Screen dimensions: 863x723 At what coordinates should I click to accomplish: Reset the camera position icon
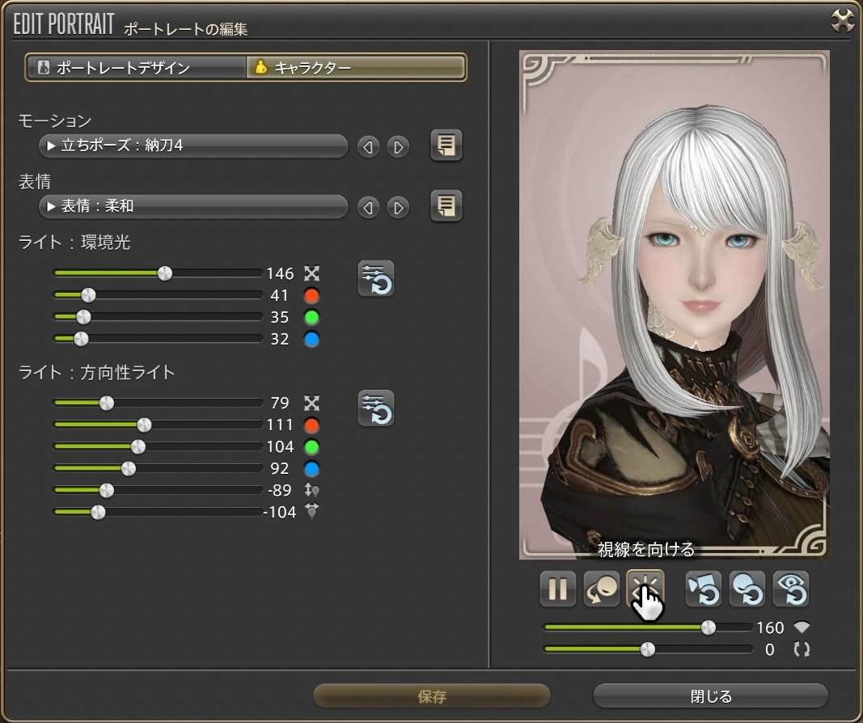703,589
